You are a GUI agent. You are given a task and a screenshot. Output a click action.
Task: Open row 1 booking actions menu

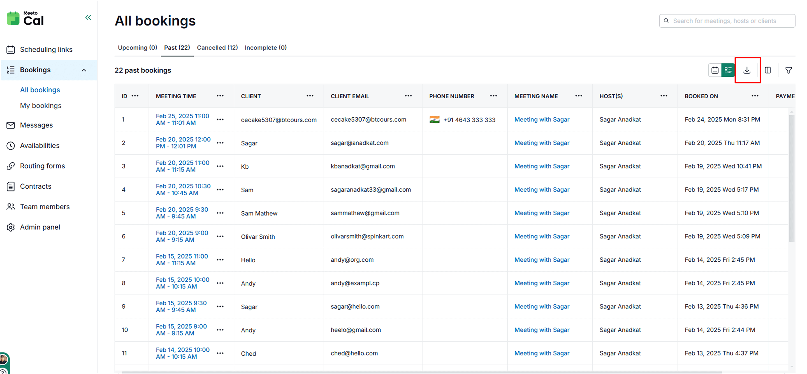point(220,119)
